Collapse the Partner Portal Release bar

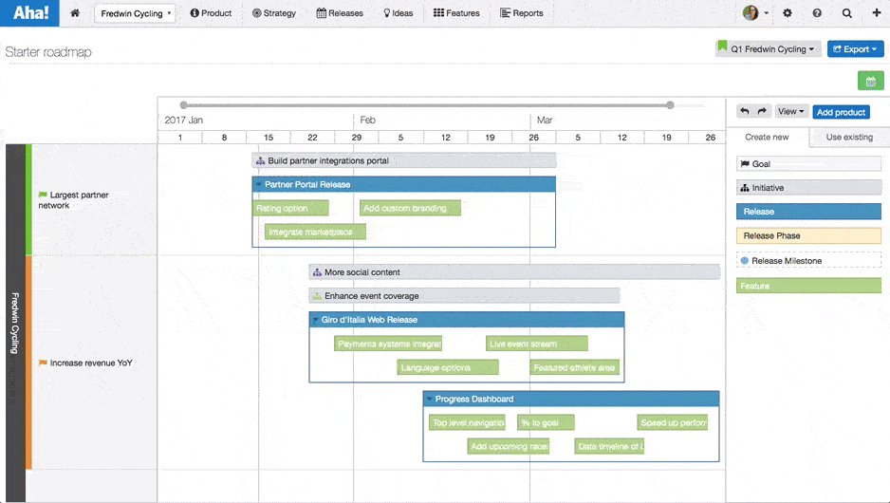[259, 184]
